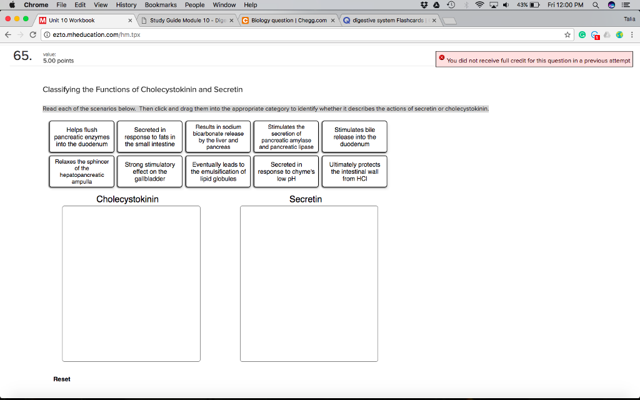The width and height of the screenshot is (640, 400).
Task: Select the 'Secreted in response to fats' card
Action: (x=149, y=136)
